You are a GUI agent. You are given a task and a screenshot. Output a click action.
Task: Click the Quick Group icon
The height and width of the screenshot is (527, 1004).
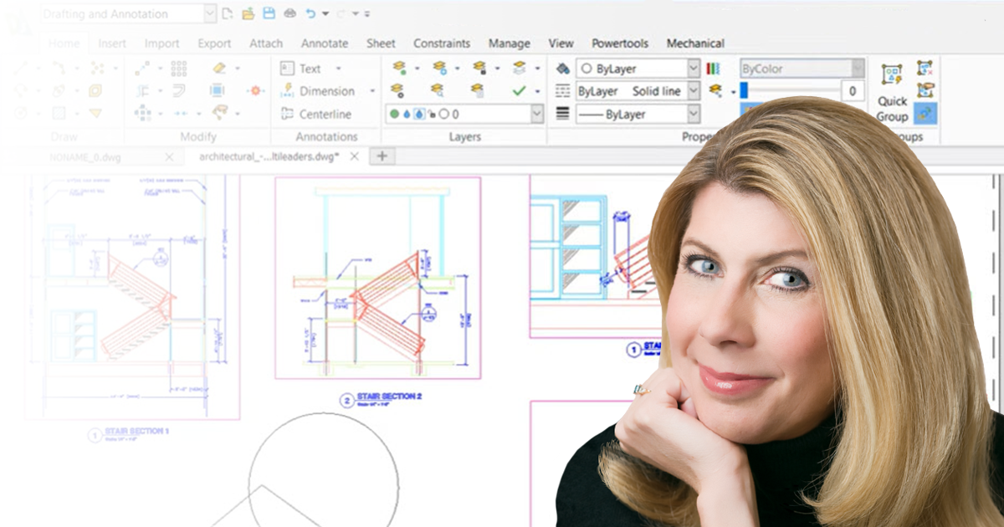(892, 74)
